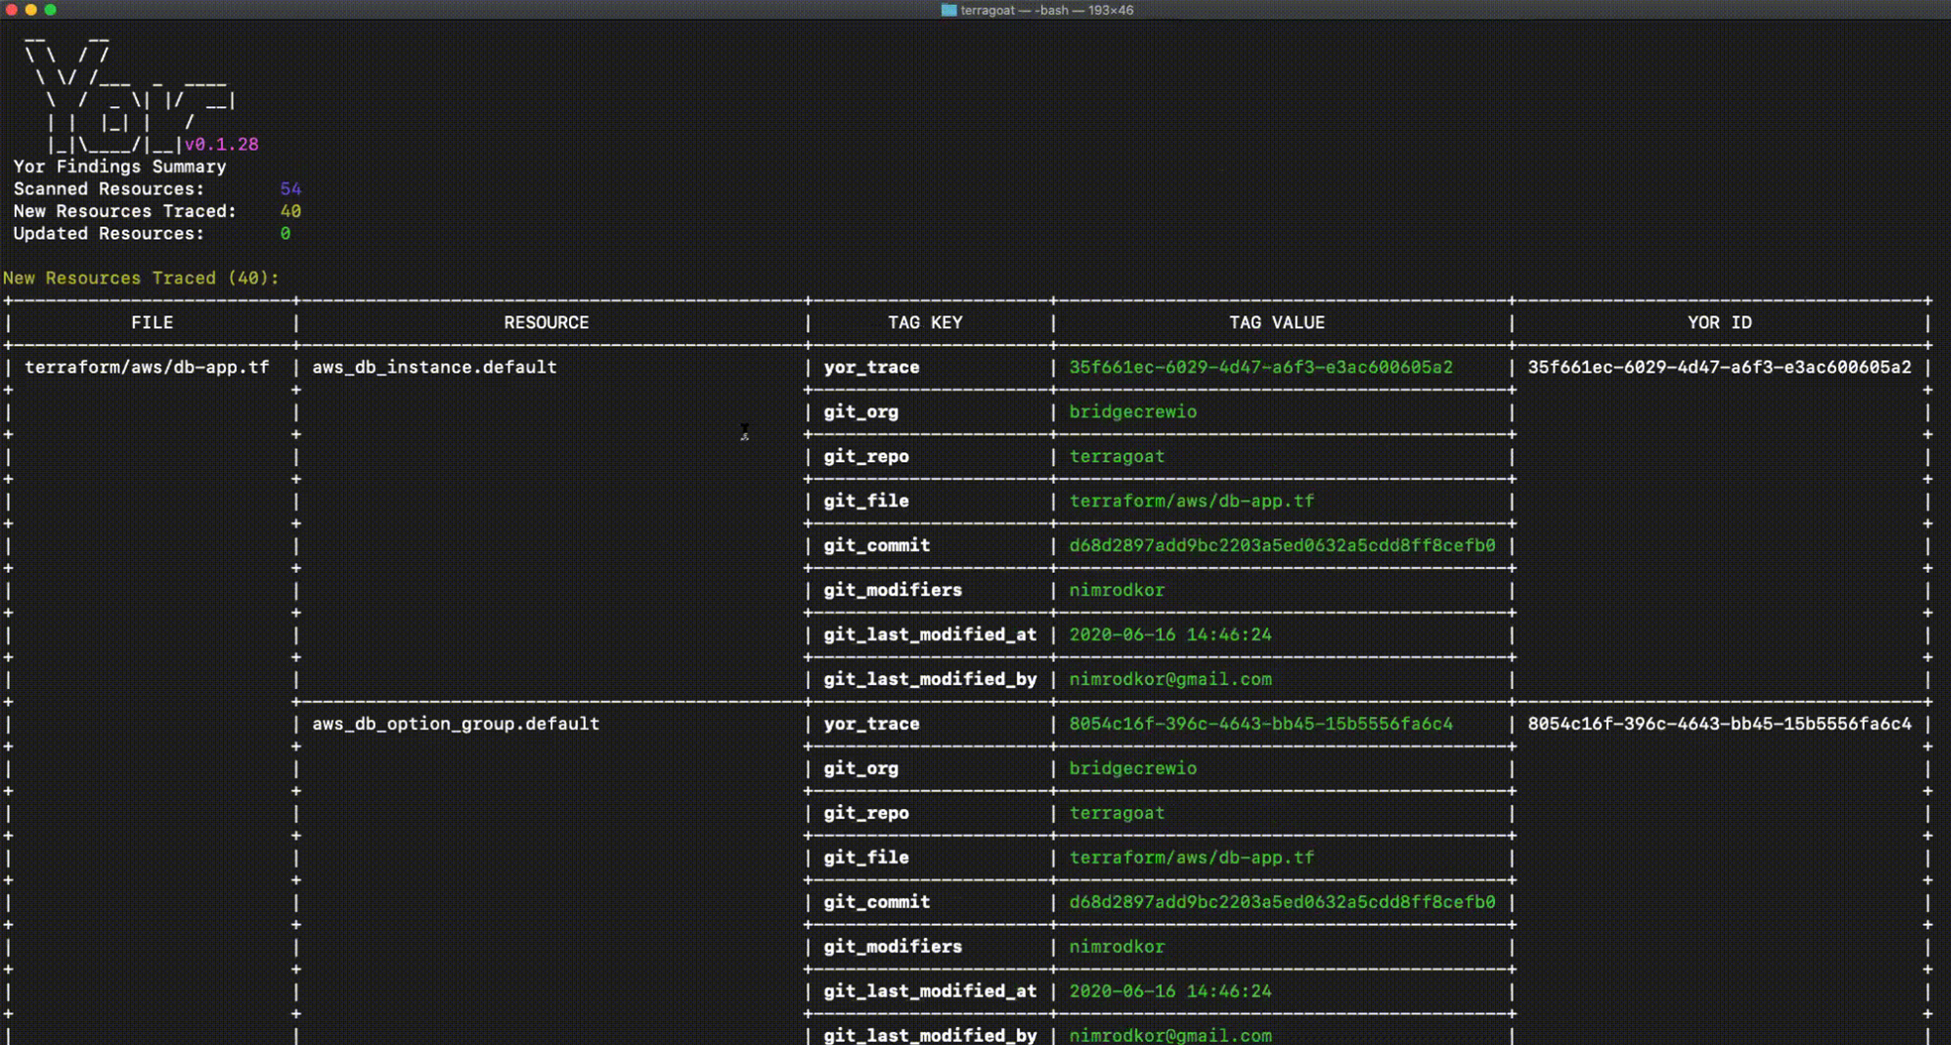Click the New Resources Traced (40) heading
The image size is (1951, 1045).
(x=141, y=279)
